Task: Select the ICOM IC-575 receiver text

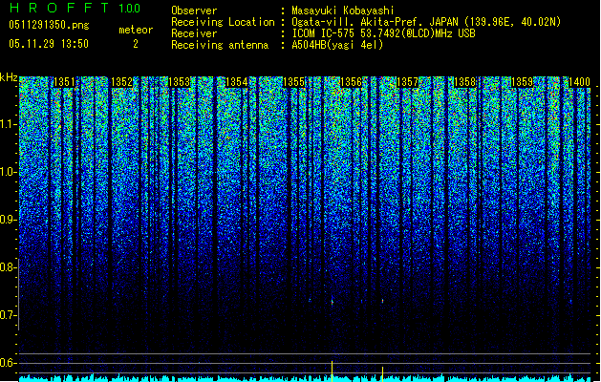Action: (384, 33)
